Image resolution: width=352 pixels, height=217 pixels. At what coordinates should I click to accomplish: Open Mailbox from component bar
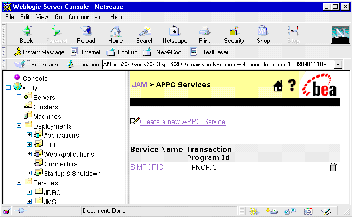point(272,211)
